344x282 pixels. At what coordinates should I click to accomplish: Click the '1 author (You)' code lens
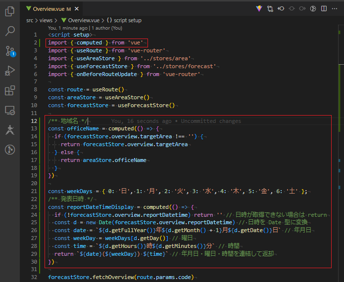107,28
